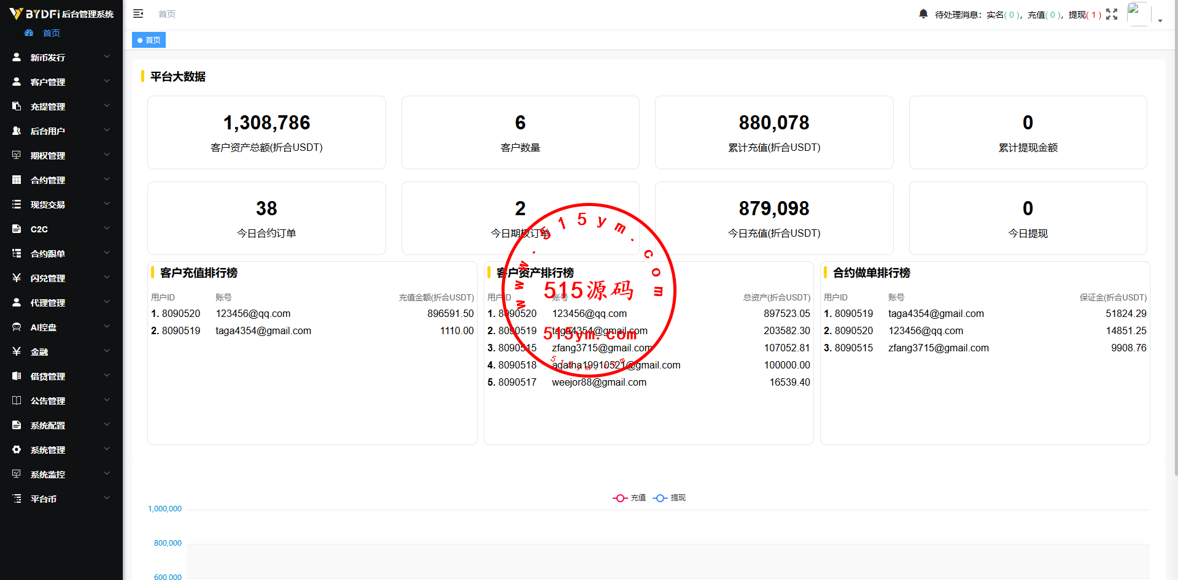Open the dropdown arrow beside avatar

1160,20
